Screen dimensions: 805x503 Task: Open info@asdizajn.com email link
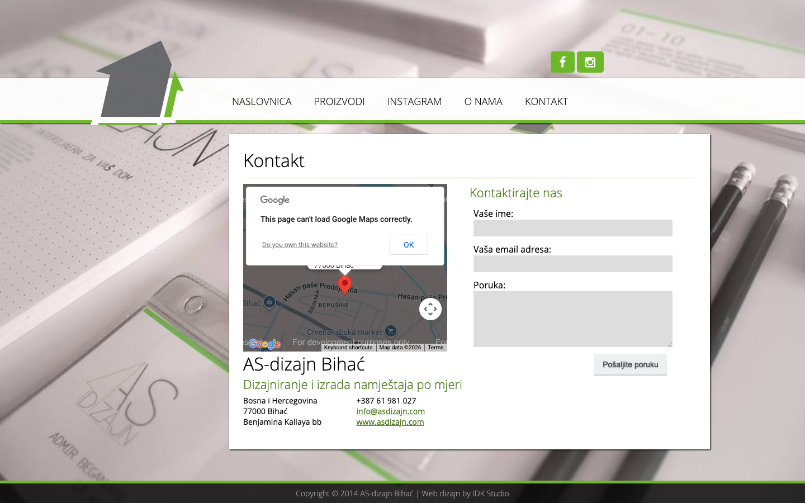[x=390, y=411]
